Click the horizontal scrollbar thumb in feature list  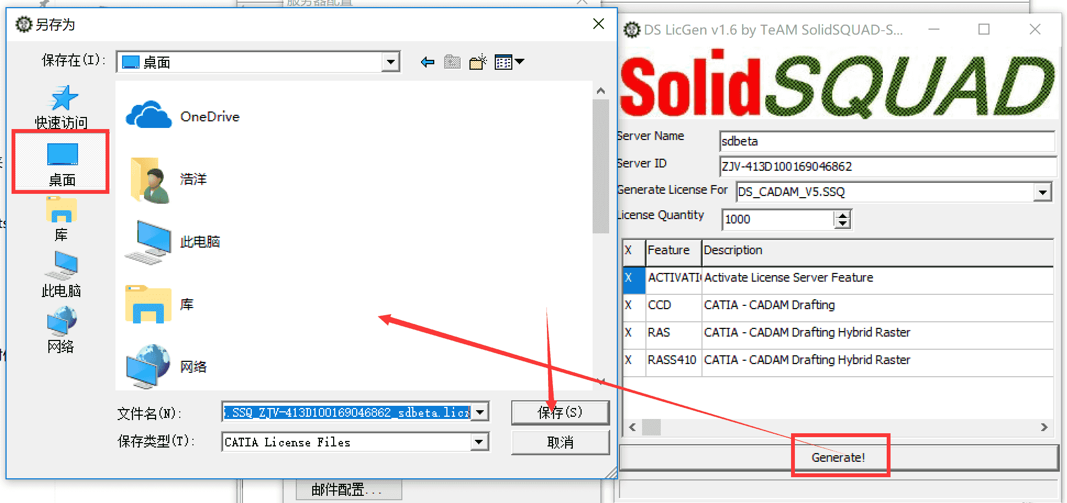click(x=651, y=427)
